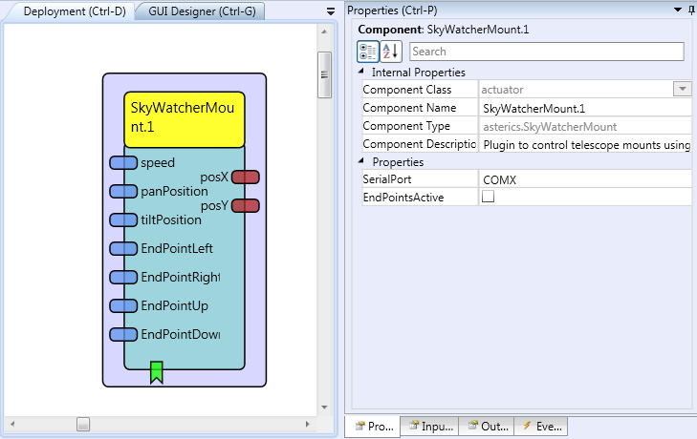Click the Component Description value field
The image size is (697, 439).
pyautogui.click(x=585, y=145)
